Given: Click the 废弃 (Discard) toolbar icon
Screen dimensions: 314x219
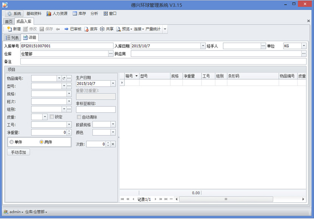Looking at the screenshot, I should pos(86,29).
